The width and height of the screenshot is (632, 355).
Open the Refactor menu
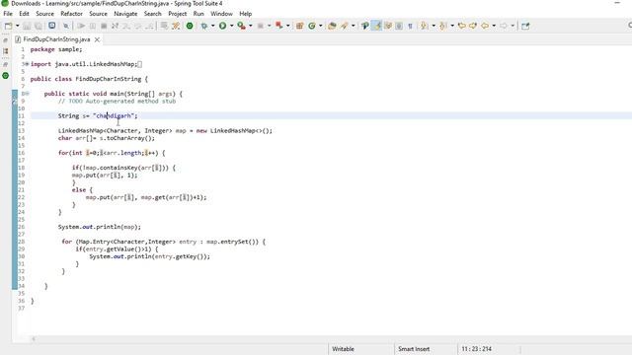[71, 14]
